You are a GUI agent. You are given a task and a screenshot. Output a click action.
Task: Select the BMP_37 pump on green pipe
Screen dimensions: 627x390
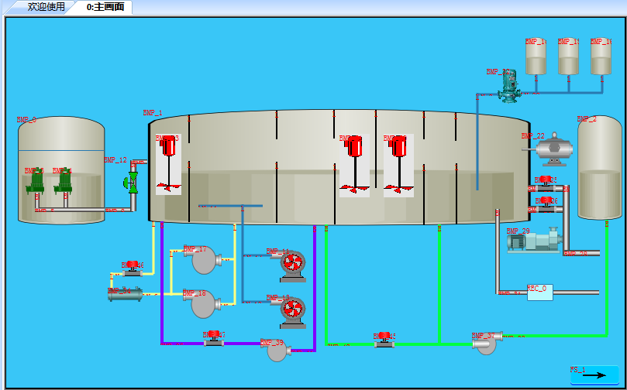[486, 344]
